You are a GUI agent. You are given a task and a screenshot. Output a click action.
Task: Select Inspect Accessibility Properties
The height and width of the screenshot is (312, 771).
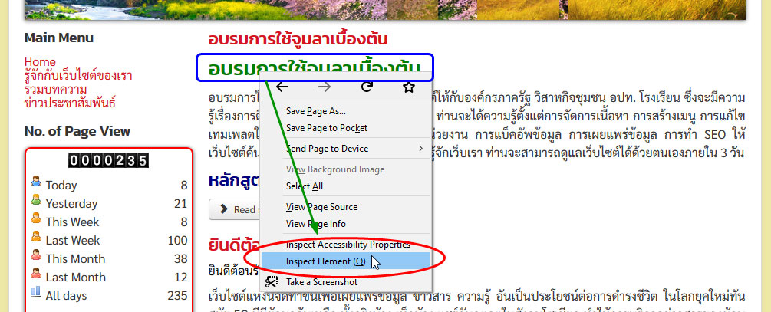348,245
